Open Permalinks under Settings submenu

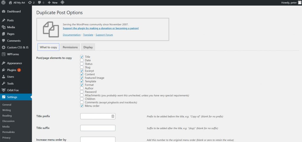pos(9,132)
